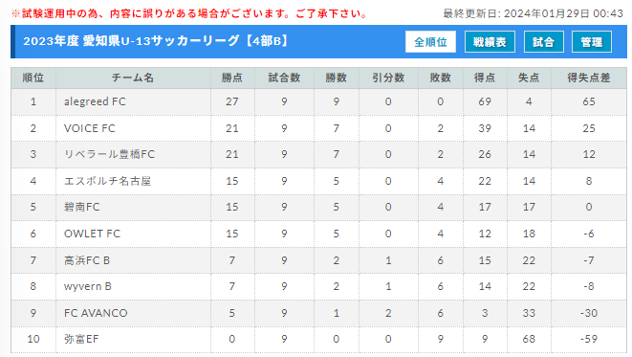Click the エスポルチ名古屋 team name
Viewport: 632px width, 357px height.
coord(107,181)
